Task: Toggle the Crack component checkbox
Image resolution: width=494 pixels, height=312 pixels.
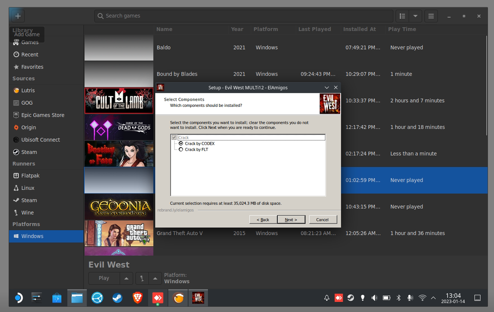Action: click(174, 138)
